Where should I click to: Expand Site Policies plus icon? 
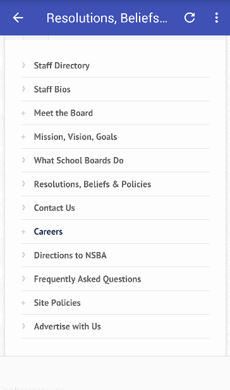point(23,303)
